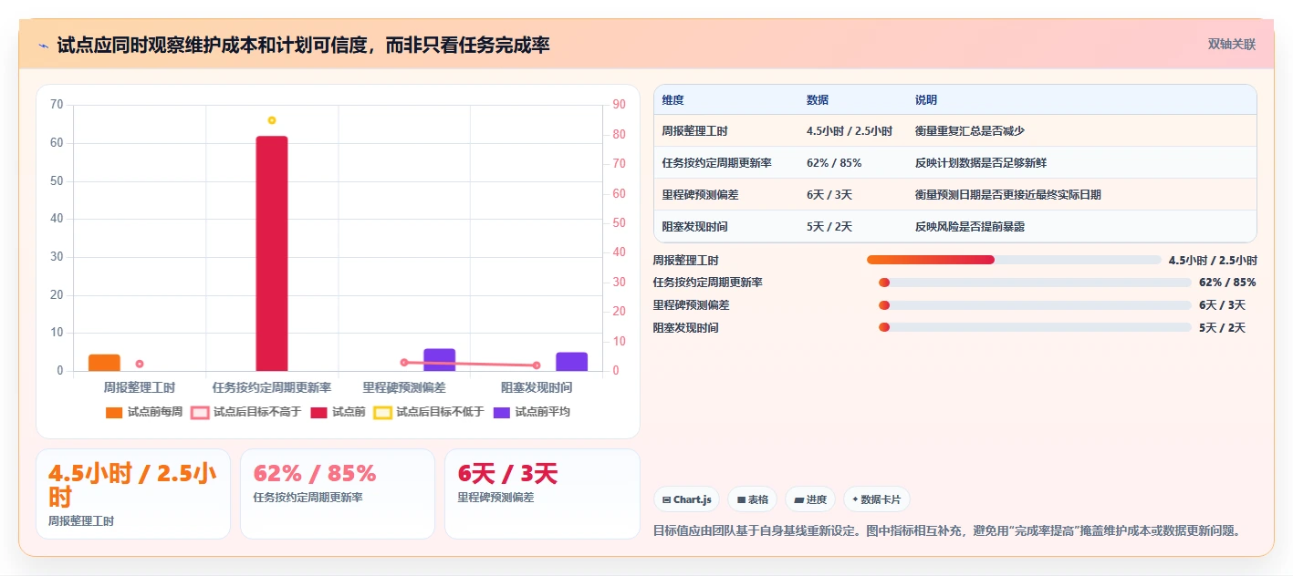The width and height of the screenshot is (1293, 576).
Task: Click table cell 62% / 85%
Action: (834, 163)
